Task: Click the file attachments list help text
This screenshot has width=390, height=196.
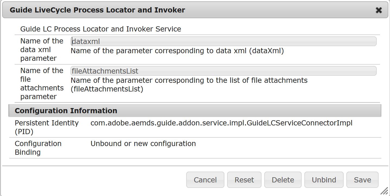Action: (x=189, y=85)
